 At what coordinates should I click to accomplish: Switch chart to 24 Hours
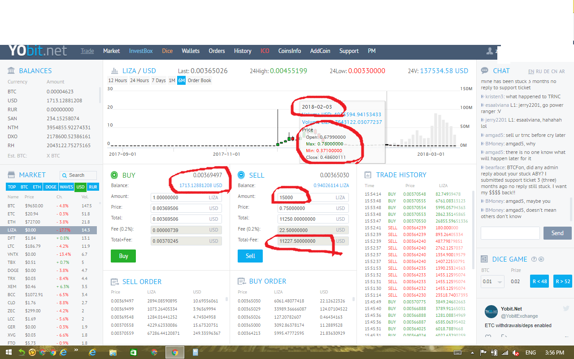139,81
